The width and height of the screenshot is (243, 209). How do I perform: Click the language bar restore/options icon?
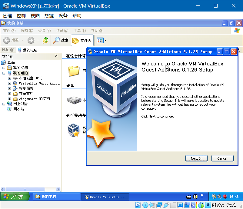202,195
